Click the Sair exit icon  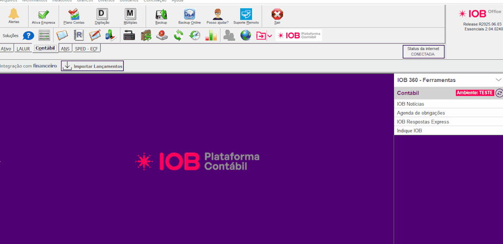click(x=277, y=16)
